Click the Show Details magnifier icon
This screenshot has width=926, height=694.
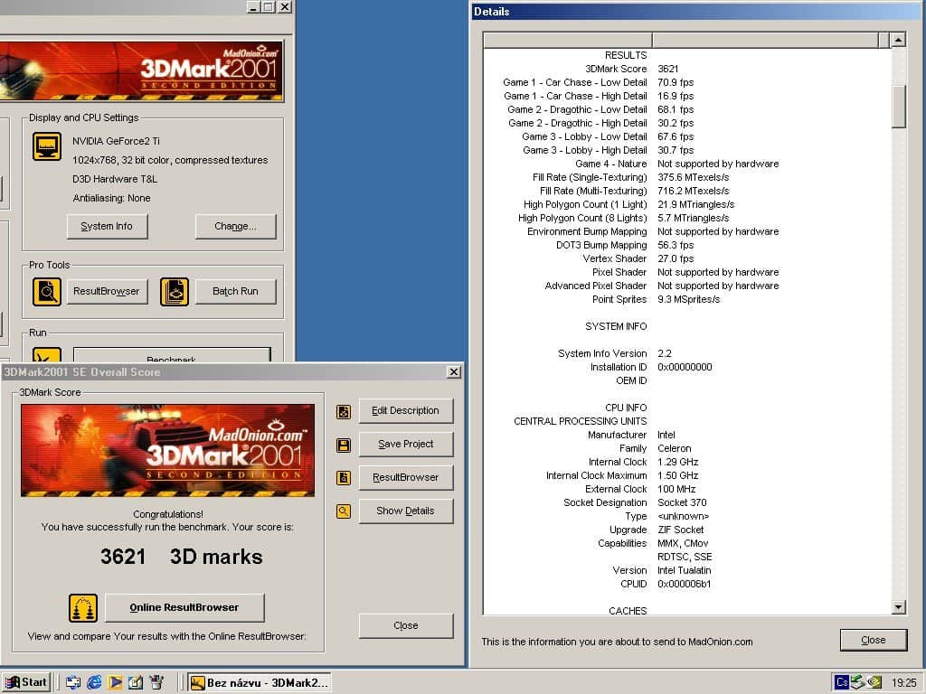tap(344, 511)
